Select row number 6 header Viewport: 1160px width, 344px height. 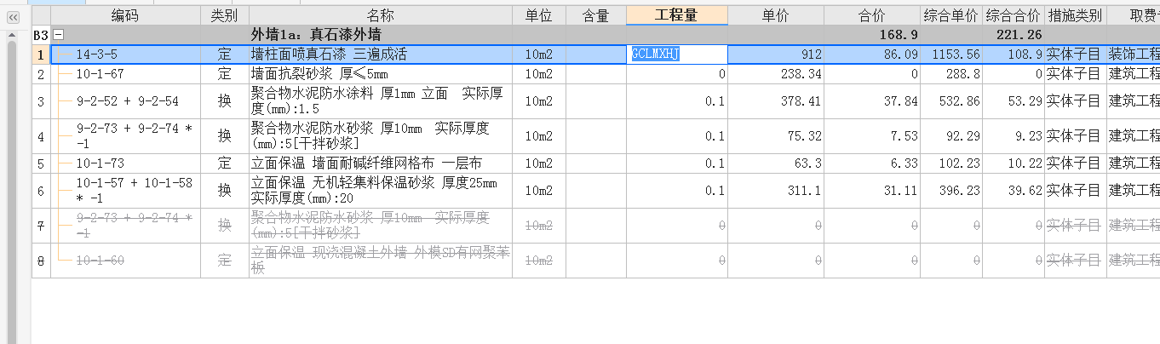41,191
